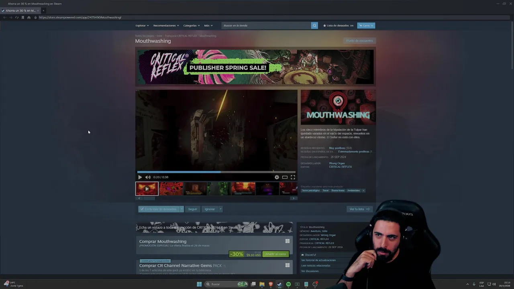The width and height of the screenshot is (514, 289).
Task: Switch trailer to theater mode
Action: (x=285, y=177)
